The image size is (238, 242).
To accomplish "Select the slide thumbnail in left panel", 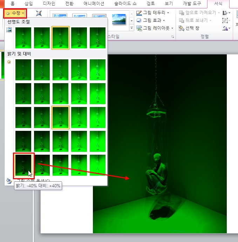I will tap(2, 65).
